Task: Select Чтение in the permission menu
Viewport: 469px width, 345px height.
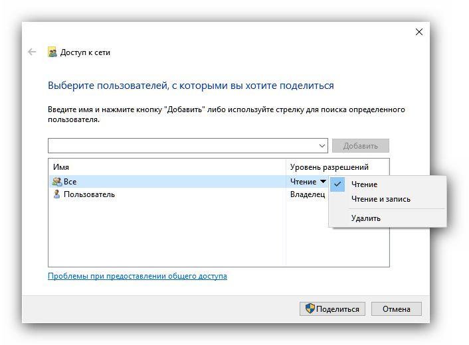Action: [364, 184]
